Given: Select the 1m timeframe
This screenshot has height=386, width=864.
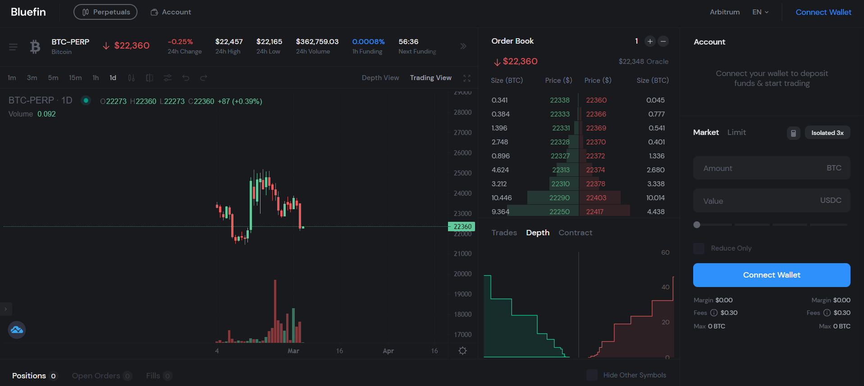Looking at the screenshot, I should tap(12, 78).
